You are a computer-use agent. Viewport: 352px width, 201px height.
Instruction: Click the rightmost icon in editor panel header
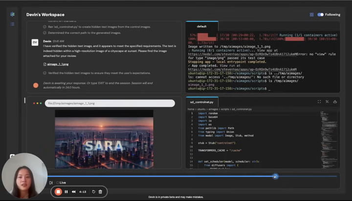click(335, 101)
